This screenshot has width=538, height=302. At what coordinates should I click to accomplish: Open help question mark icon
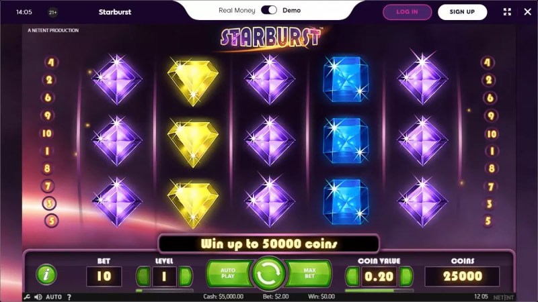pyautogui.click(x=69, y=297)
